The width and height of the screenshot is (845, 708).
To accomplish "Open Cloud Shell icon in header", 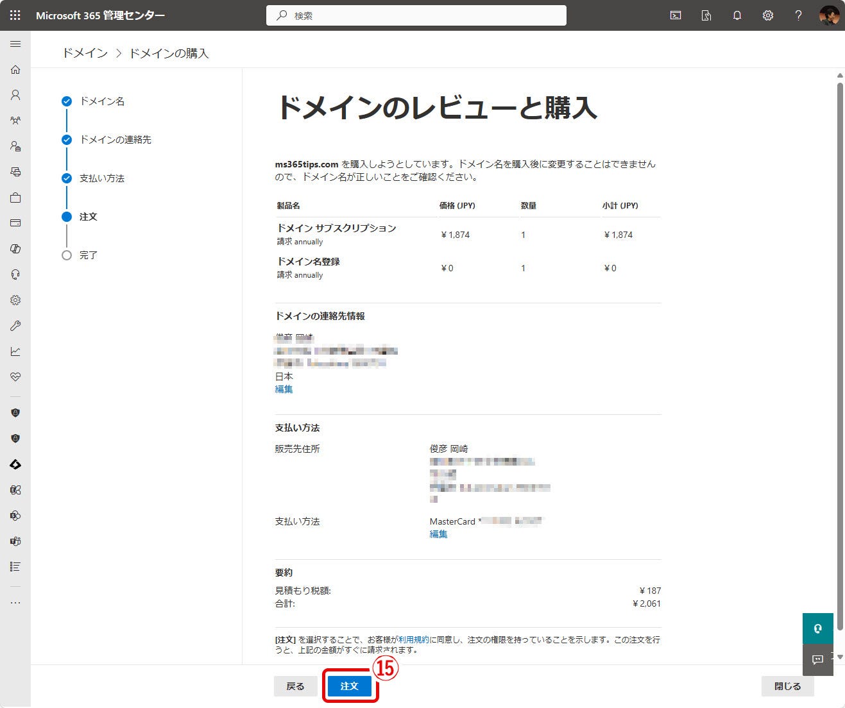I will [676, 15].
